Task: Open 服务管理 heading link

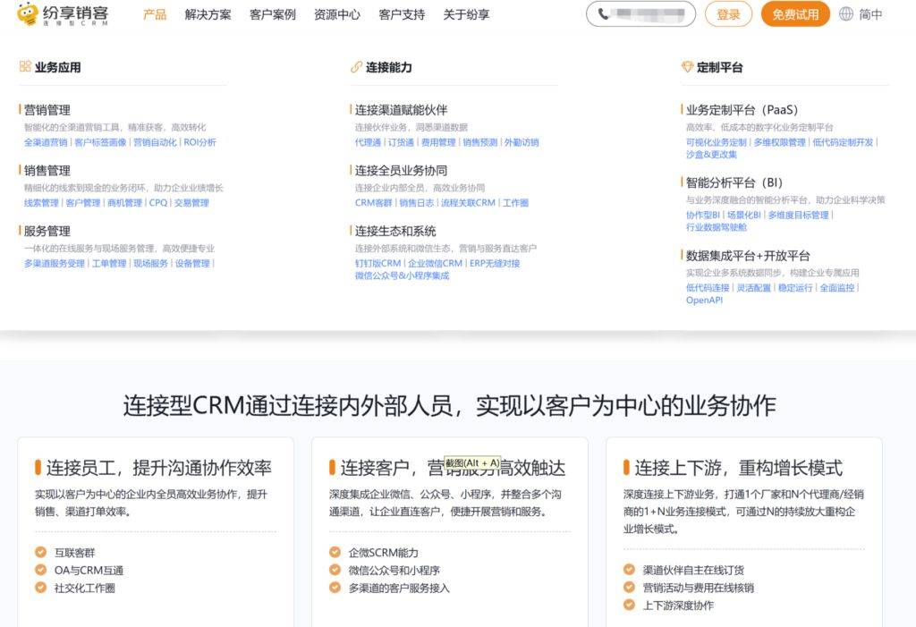Action: coord(47,231)
